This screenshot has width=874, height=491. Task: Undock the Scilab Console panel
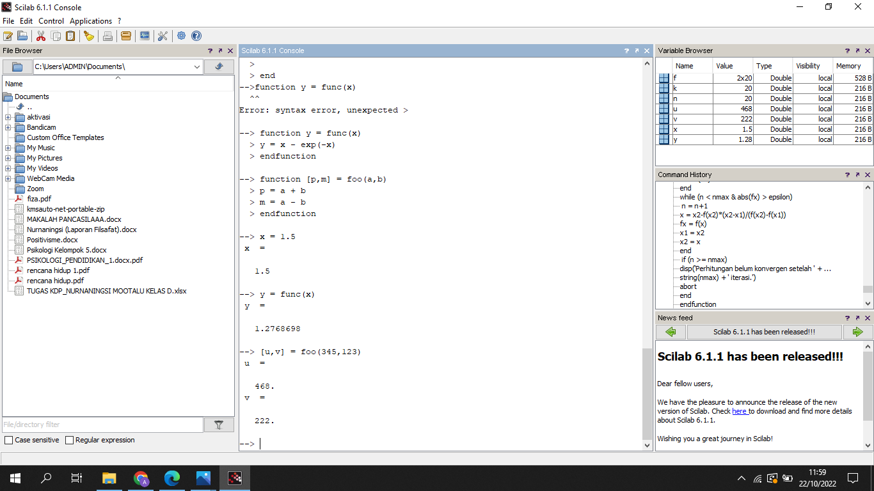pos(637,51)
